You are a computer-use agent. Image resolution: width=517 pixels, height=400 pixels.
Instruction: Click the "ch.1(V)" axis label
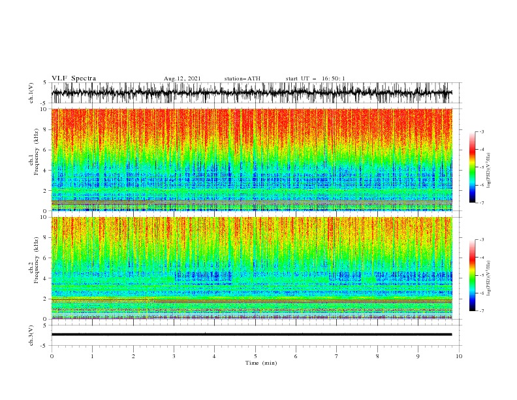(31, 93)
